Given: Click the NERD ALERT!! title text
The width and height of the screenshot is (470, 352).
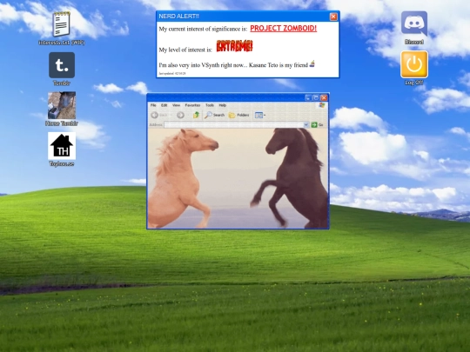Looking at the screenshot, I should [x=179, y=17].
